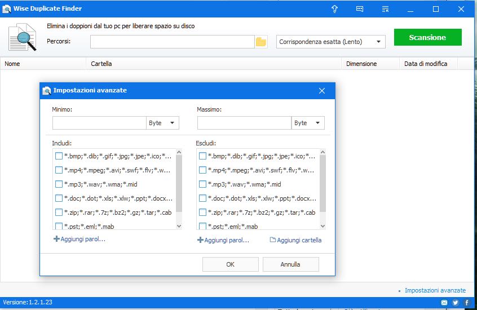This screenshot has width=477, height=310.
Task: Click the Wise Duplicate Finder app logo icon
Action: coord(6,9)
